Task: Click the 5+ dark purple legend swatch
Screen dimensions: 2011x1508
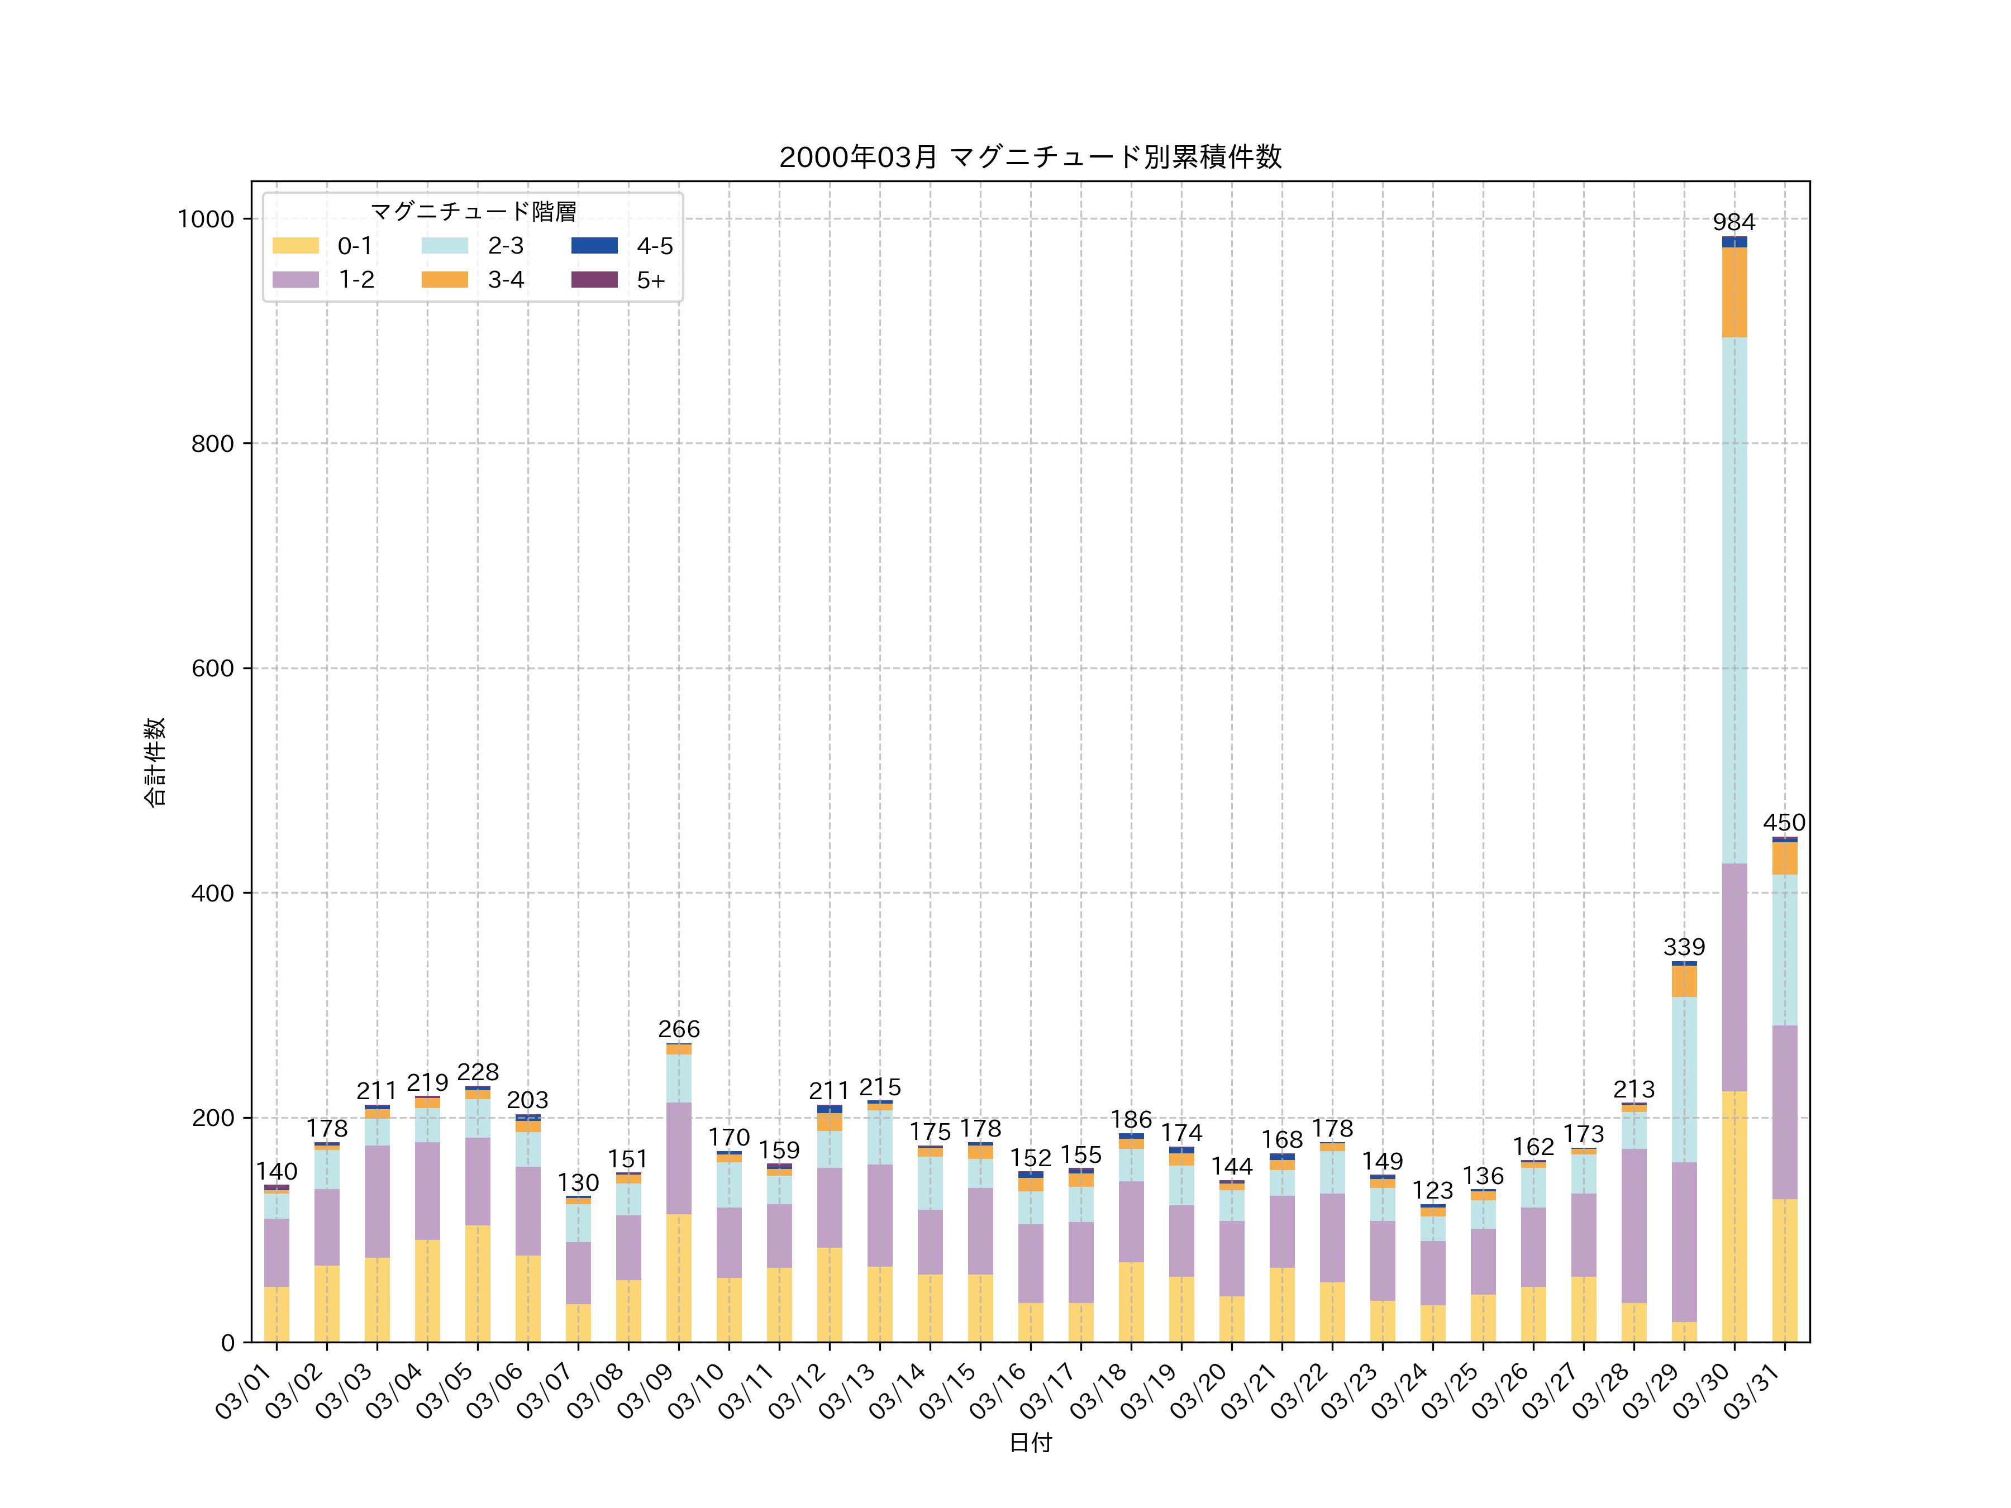Action: [594, 279]
